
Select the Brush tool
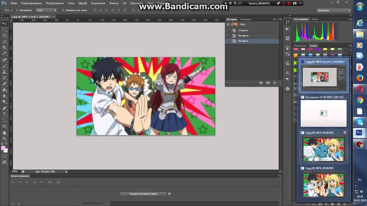point(4,66)
